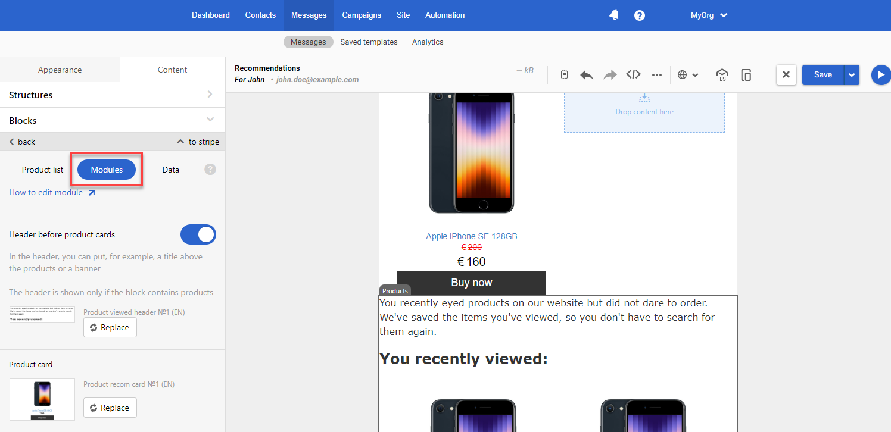Screen dimensions: 891x432
Task: Open the Automation menu
Action: tap(445, 15)
